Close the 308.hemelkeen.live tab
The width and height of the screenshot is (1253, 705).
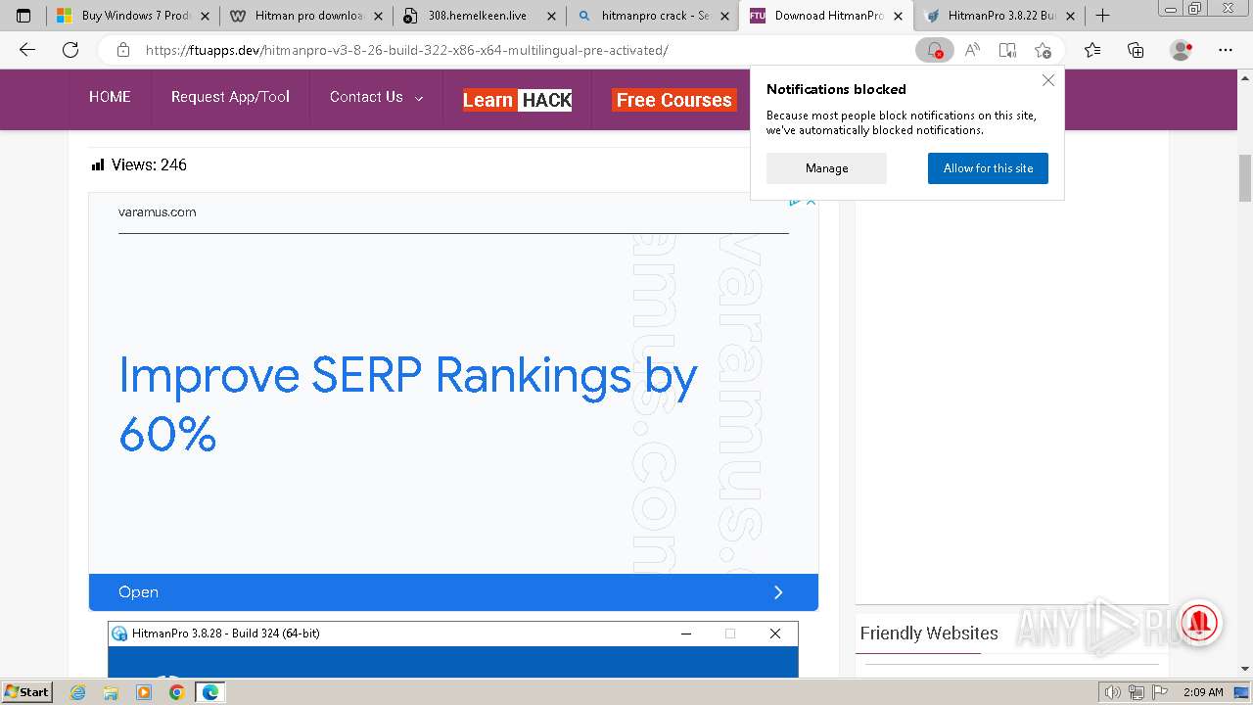click(x=551, y=16)
